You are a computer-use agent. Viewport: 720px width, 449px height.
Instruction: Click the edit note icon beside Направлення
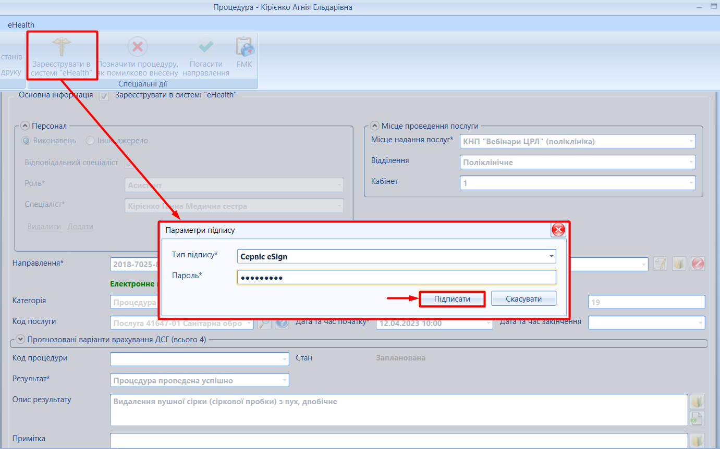[x=660, y=264]
